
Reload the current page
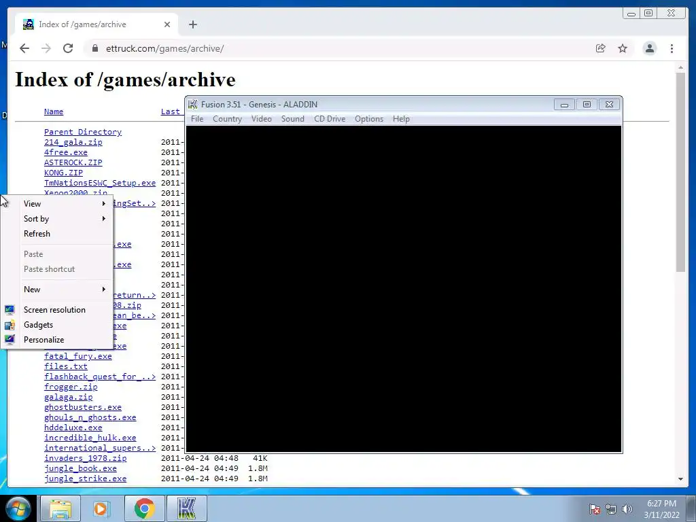point(68,48)
